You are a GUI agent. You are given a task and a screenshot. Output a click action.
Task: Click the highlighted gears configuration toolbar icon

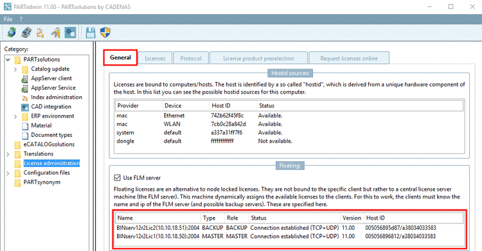pyautogui.click(x=70, y=32)
